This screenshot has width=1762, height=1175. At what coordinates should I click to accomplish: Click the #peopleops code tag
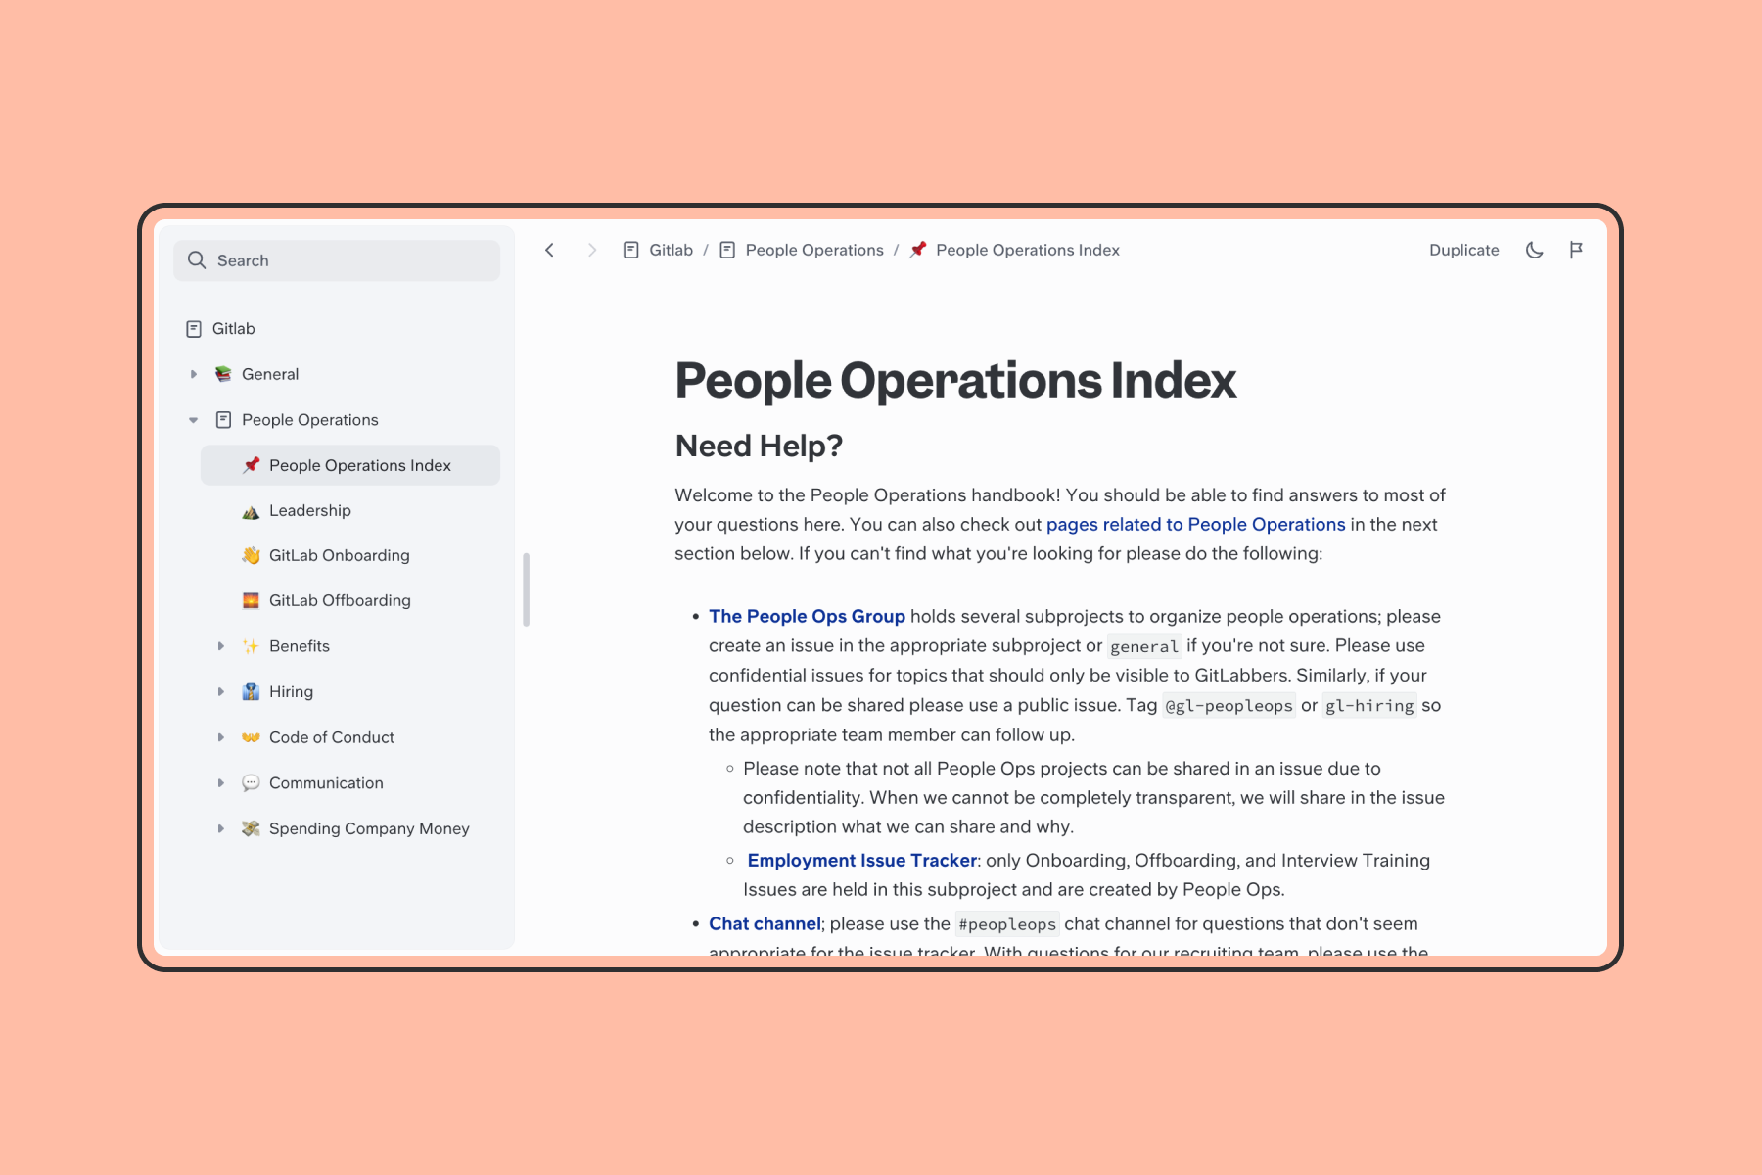[1007, 924]
